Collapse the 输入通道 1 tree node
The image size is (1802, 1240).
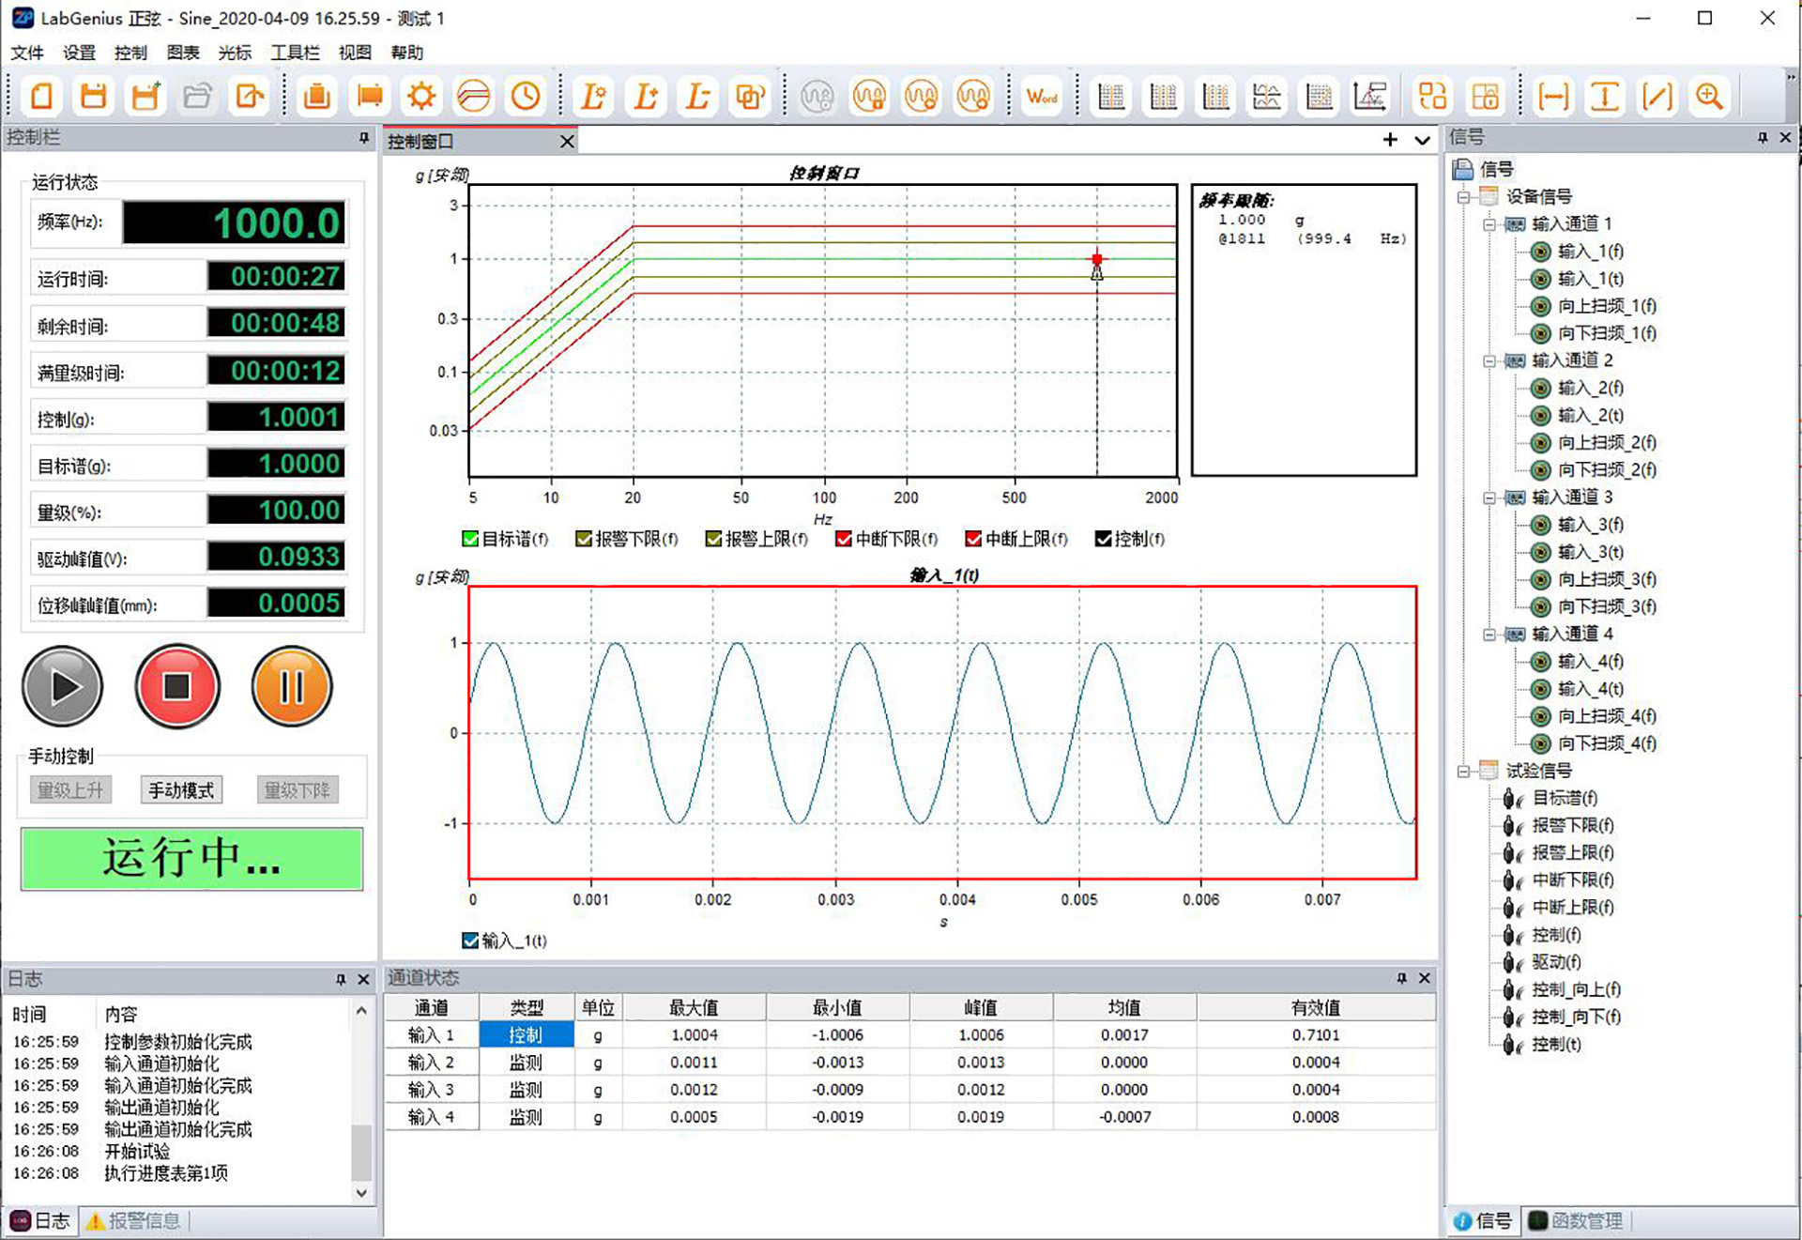(x=1489, y=224)
